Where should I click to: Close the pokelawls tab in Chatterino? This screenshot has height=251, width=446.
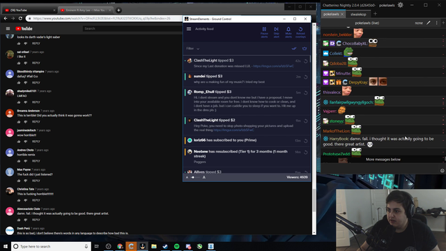tap(342, 14)
